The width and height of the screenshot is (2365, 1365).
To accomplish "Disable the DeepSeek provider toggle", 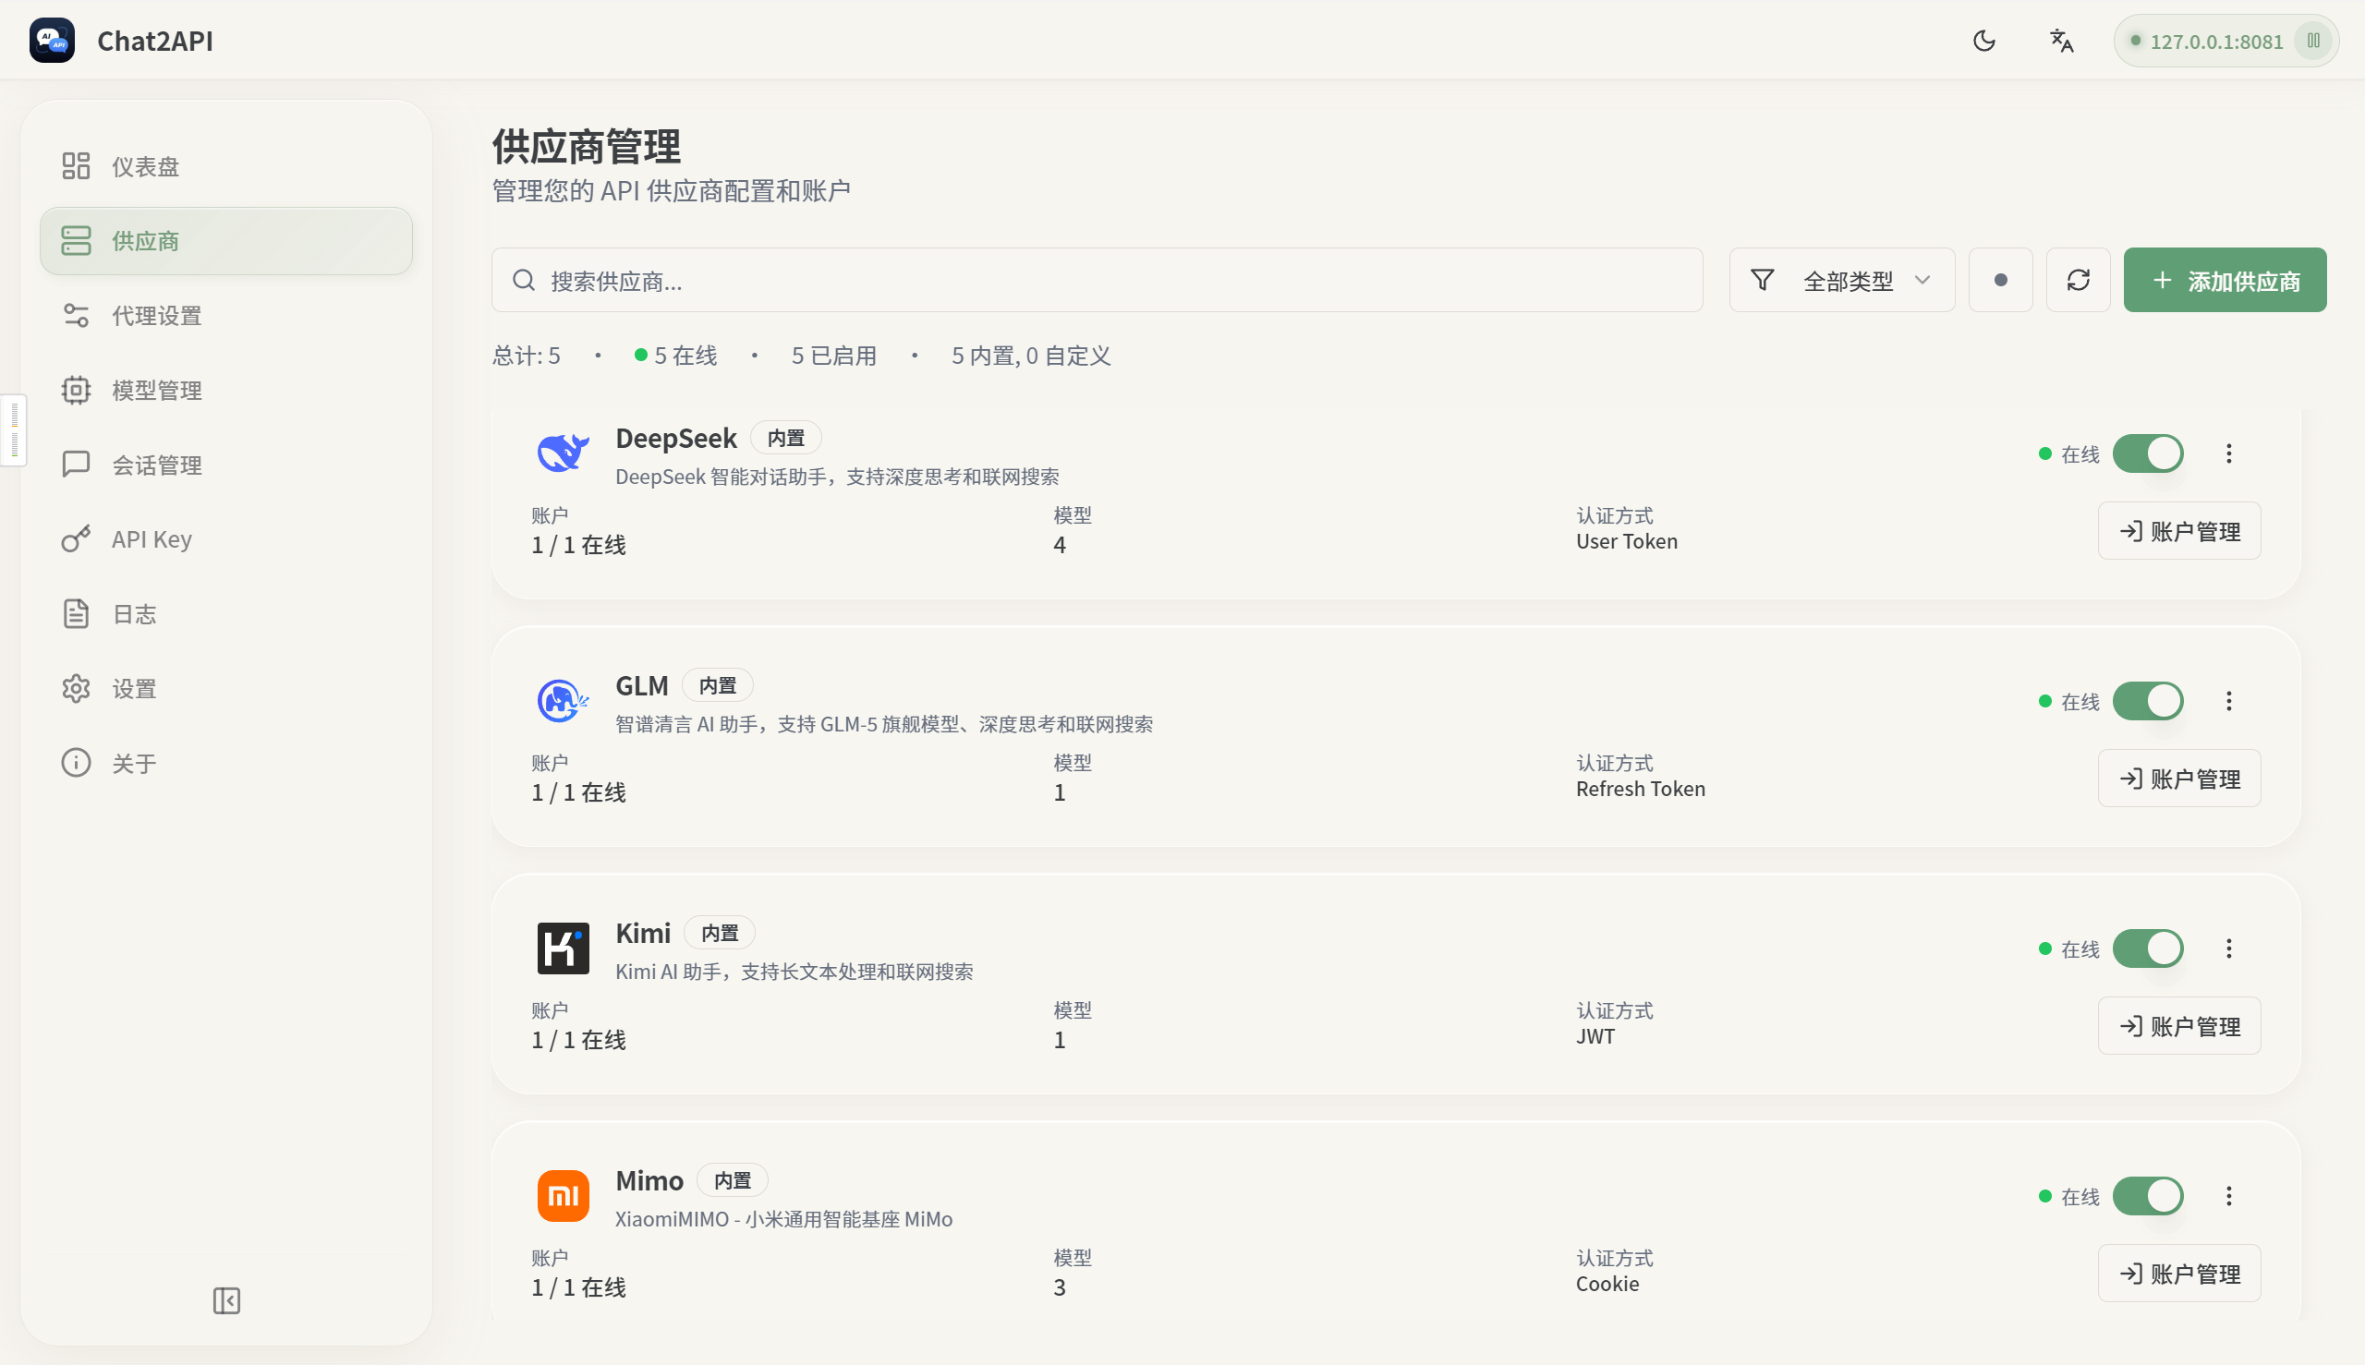I will point(2148,453).
